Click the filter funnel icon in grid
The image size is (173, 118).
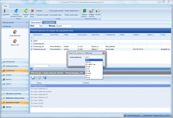tap(32, 38)
